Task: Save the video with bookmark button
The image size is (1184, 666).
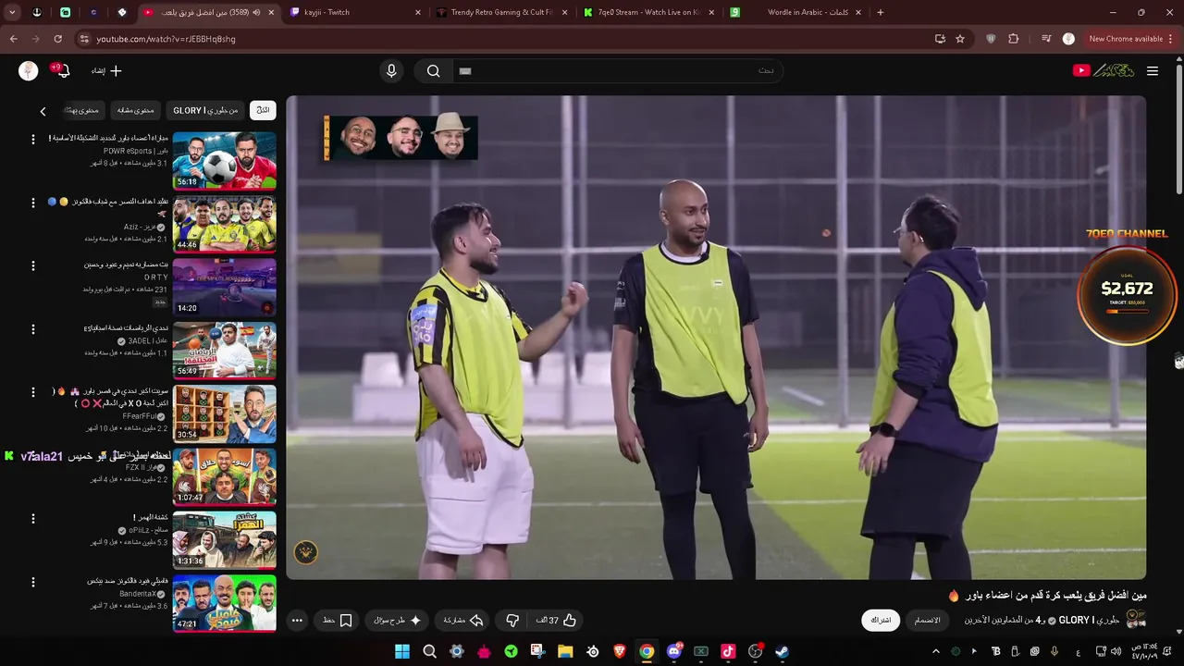Action: point(337,621)
